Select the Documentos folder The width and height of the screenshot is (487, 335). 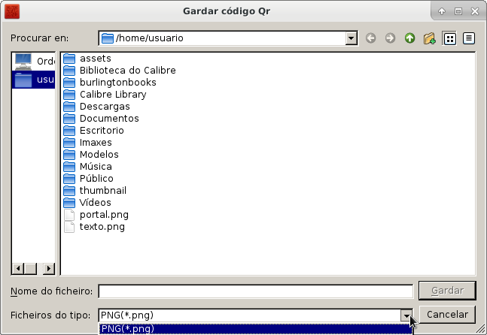(x=102, y=119)
